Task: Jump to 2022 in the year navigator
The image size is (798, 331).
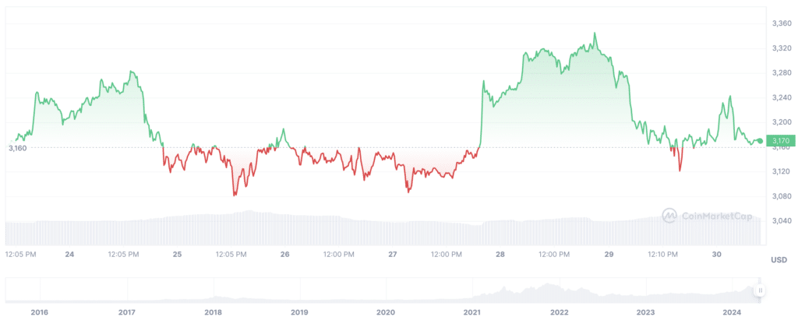Action: point(559,312)
